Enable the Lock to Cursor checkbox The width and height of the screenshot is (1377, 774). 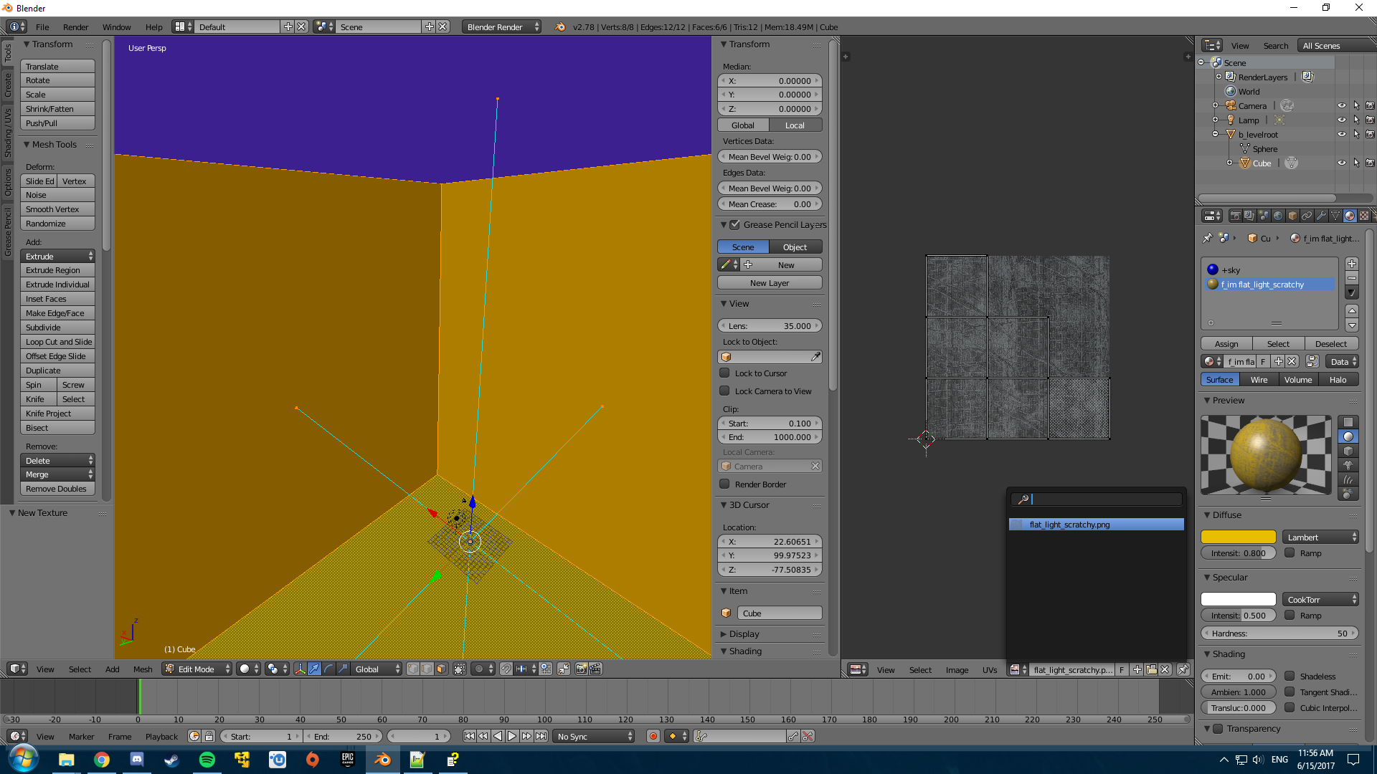point(724,373)
